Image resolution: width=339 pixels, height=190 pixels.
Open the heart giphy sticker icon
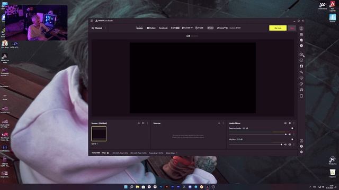click(301, 78)
